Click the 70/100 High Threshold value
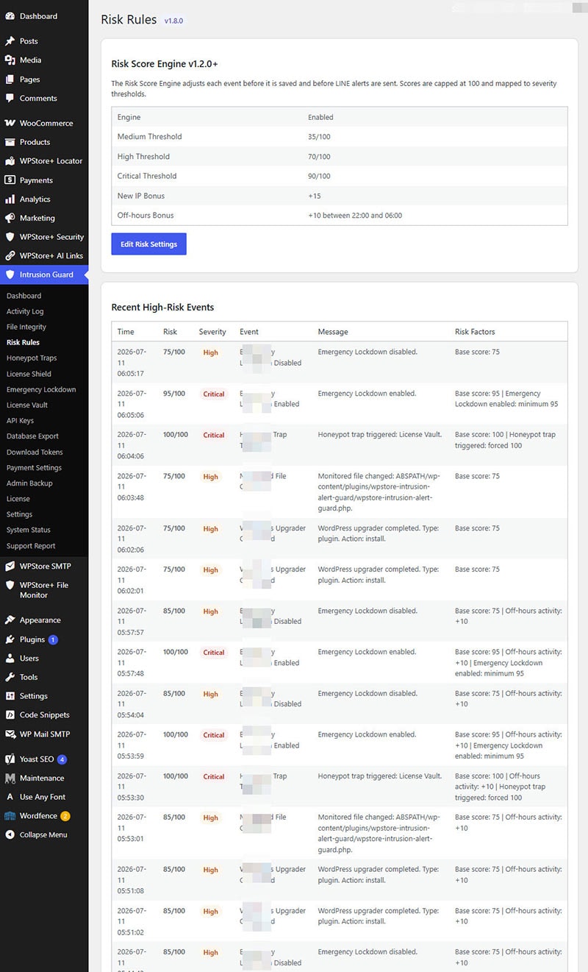The image size is (588, 972). [x=320, y=157]
